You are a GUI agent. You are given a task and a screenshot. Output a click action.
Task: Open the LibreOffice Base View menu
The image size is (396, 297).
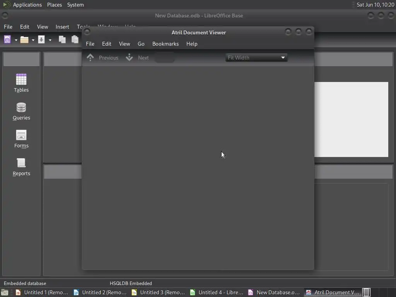[43, 27]
